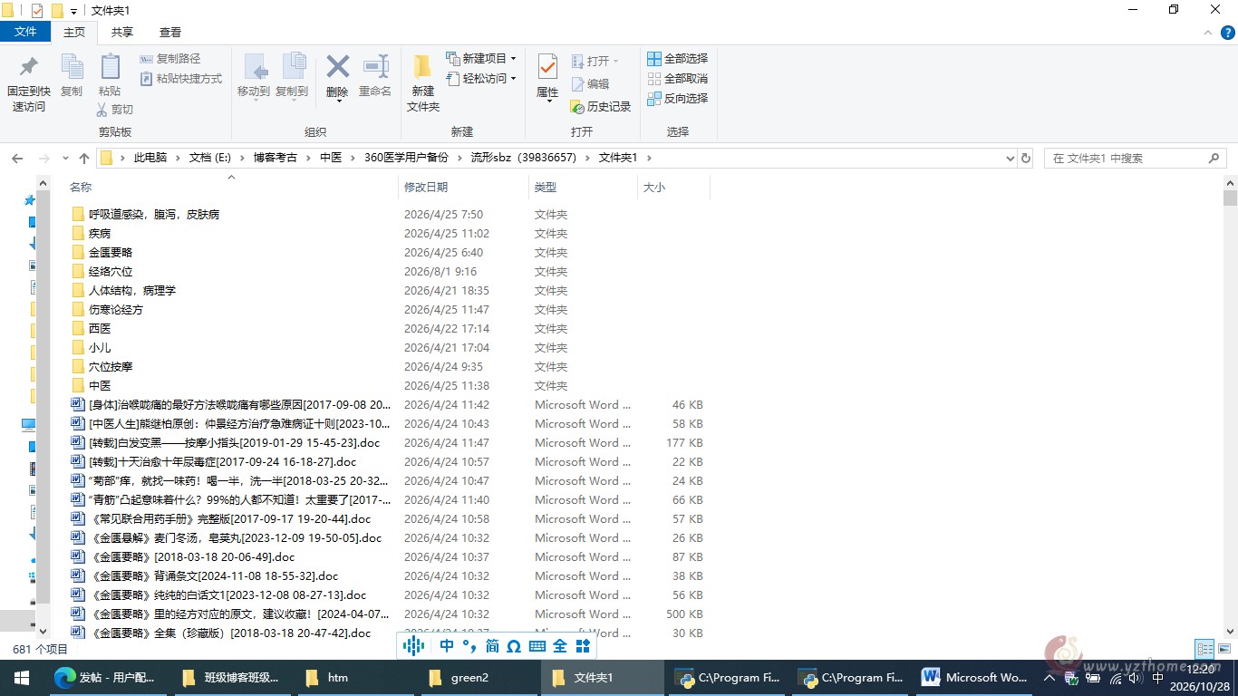The height and width of the screenshot is (696, 1238).
Task: Go up one folder level arrow
Action: click(x=84, y=158)
